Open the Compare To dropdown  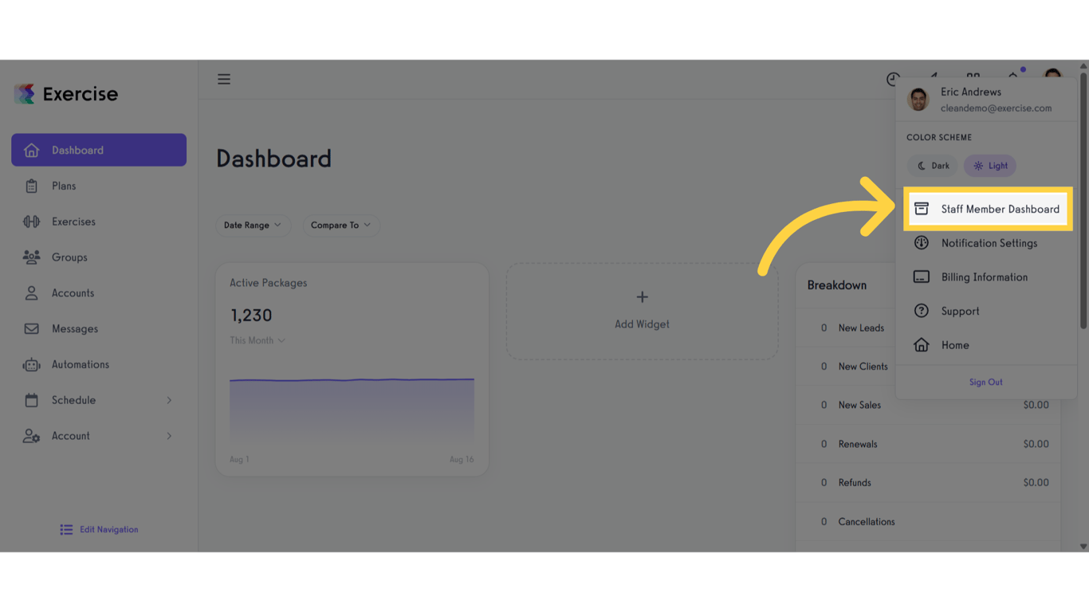pos(341,226)
